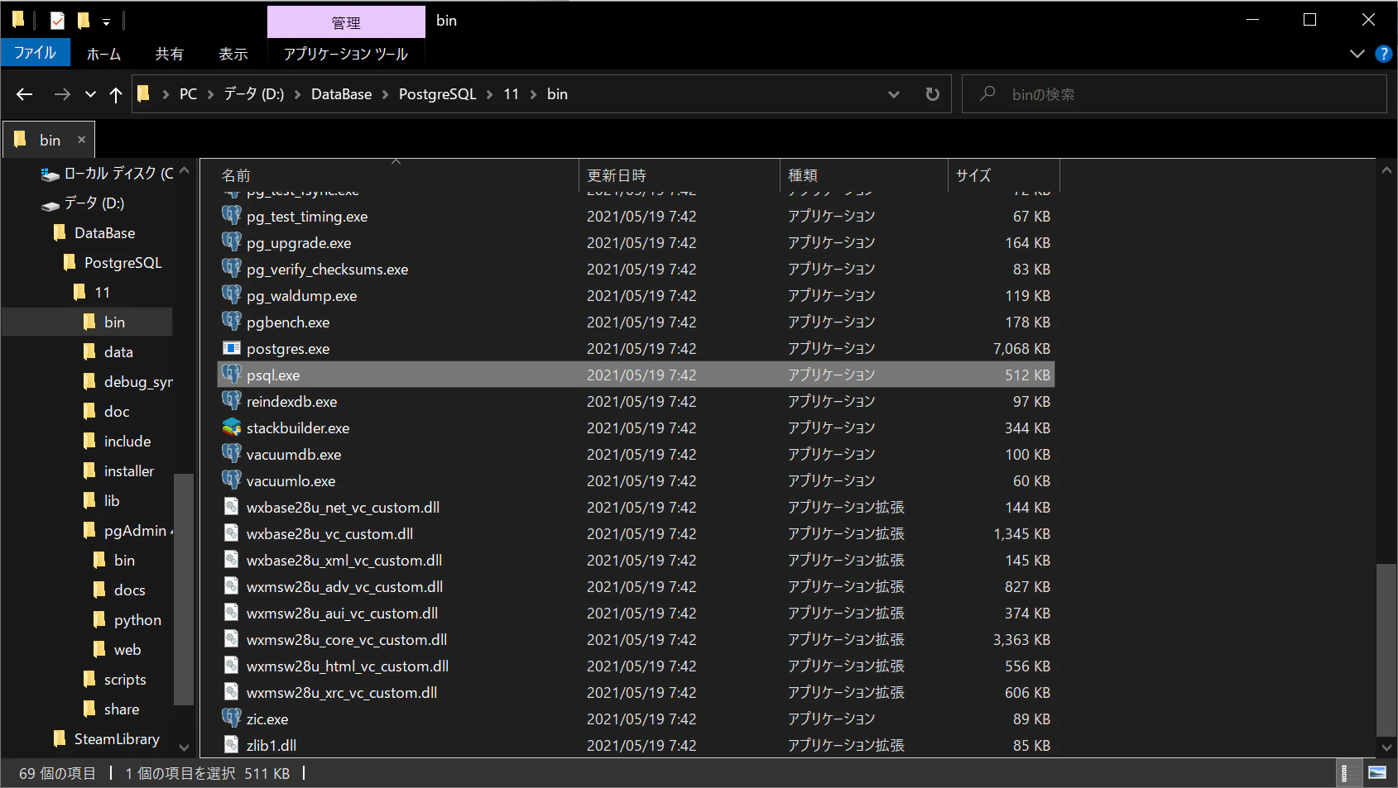Click the file list vertical scrollbar thumb
Viewport: 1398px width, 788px height.
[x=1386, y=650]
